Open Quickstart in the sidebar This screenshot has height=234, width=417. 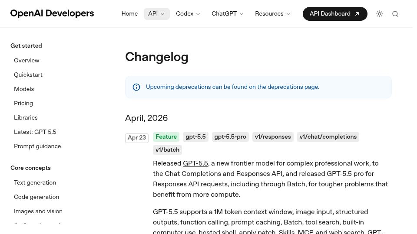point(28,75)
